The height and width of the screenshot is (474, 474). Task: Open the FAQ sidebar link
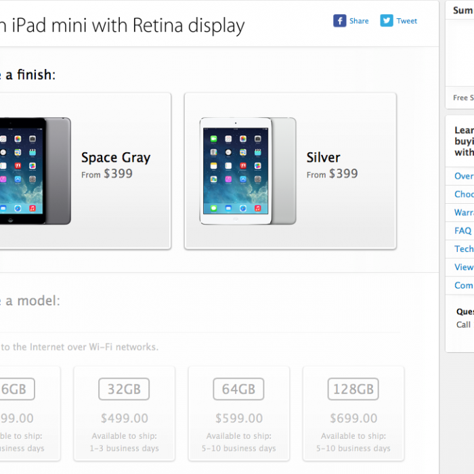click(462, 231)
